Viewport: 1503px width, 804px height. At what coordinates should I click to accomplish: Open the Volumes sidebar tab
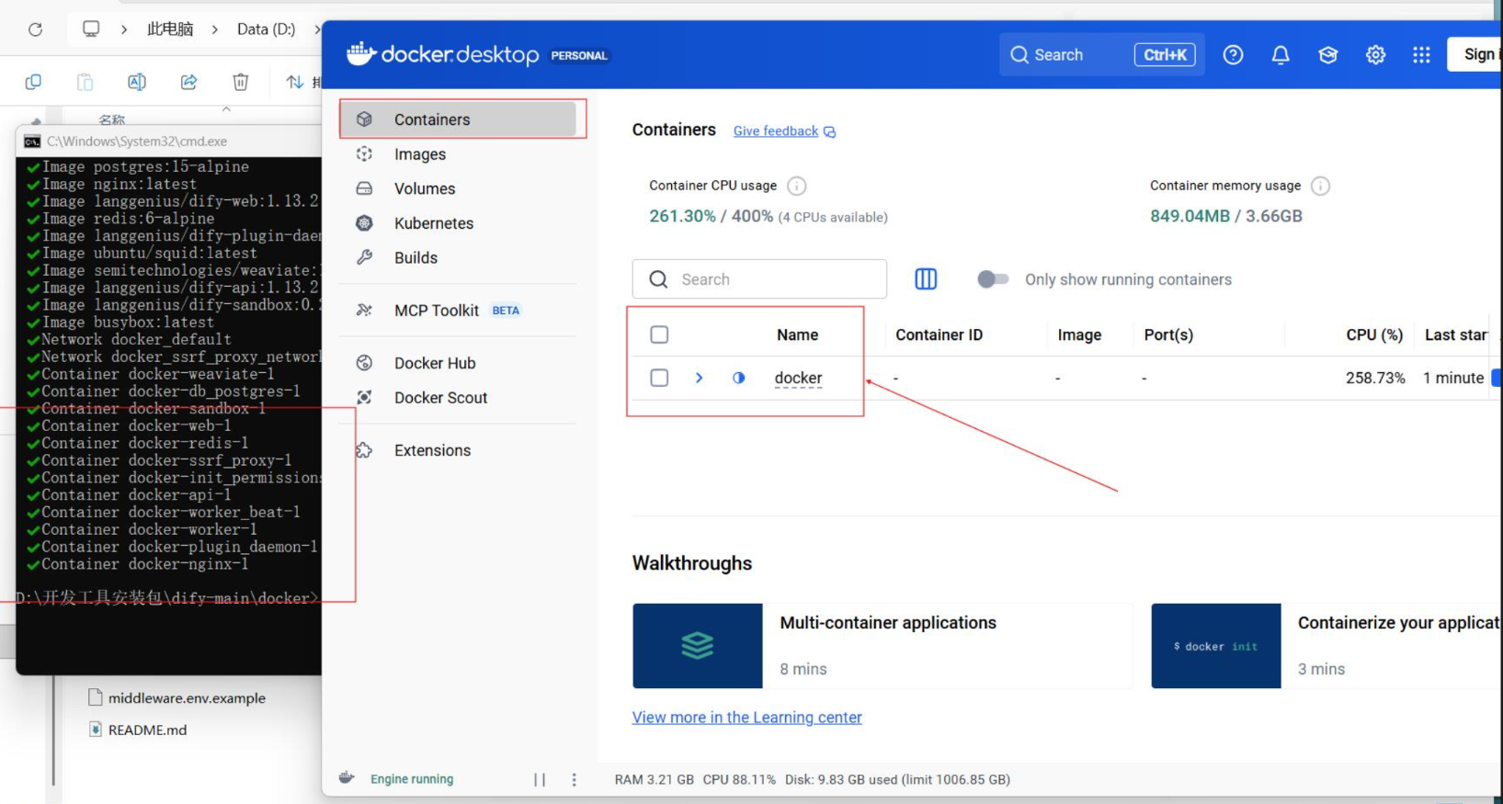point(460,188)
